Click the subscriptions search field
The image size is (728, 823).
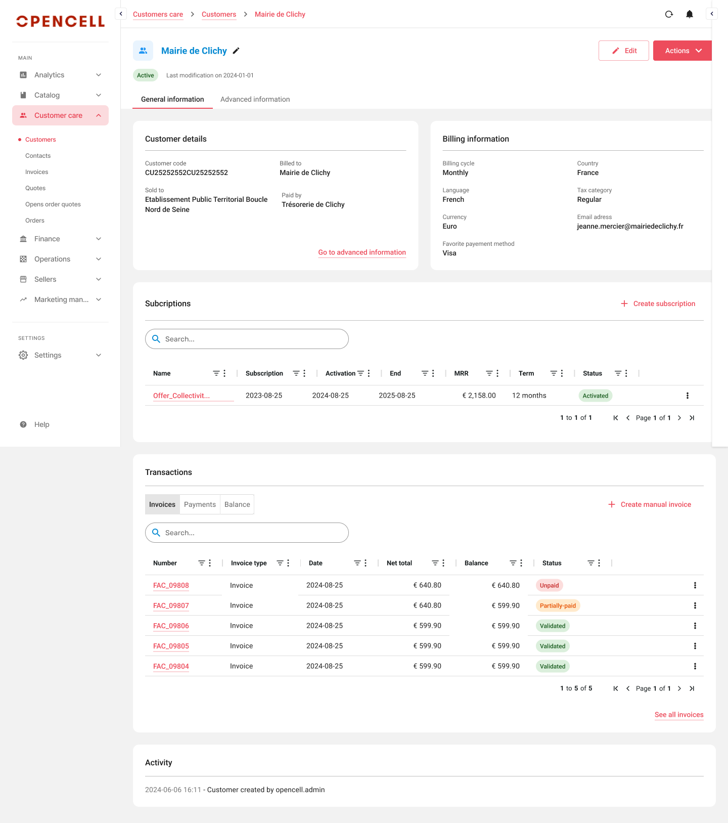tap(247, 339)
